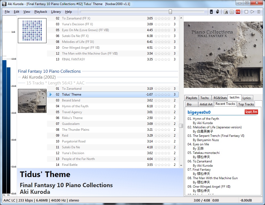Stop playback with the square Stop button
Viewport: 265px width, 205px height.
point(246,12)
